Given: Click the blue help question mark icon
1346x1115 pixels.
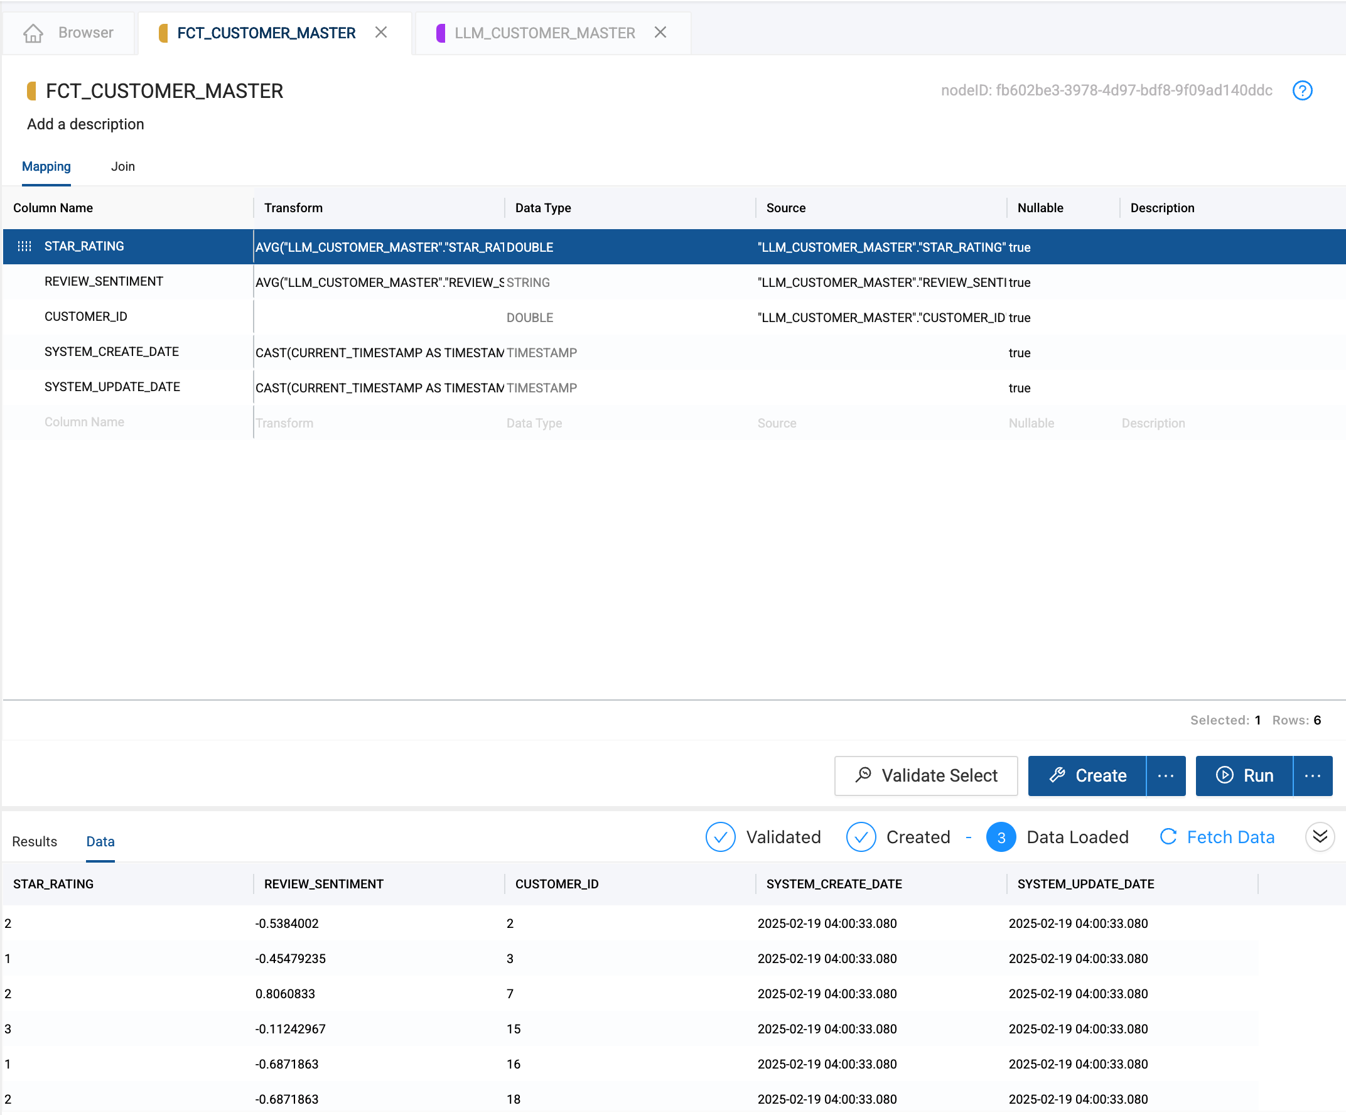Looking at the screenshot, I should (1302, 90).
